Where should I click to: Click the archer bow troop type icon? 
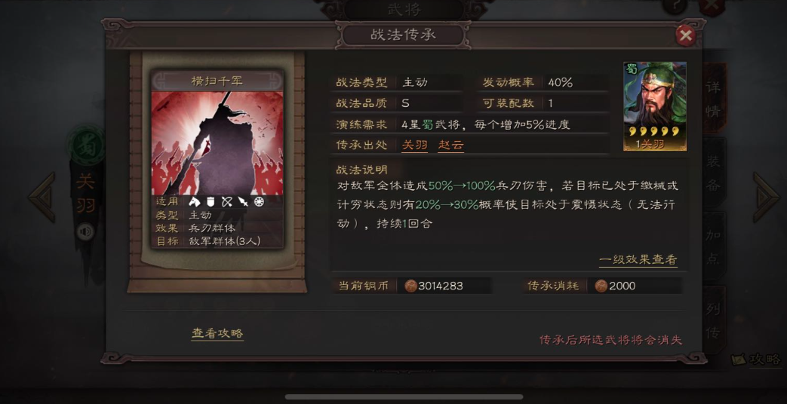tap(227, 202)
